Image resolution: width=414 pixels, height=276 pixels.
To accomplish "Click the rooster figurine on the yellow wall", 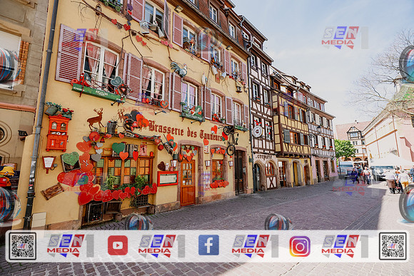I will 179,69.
